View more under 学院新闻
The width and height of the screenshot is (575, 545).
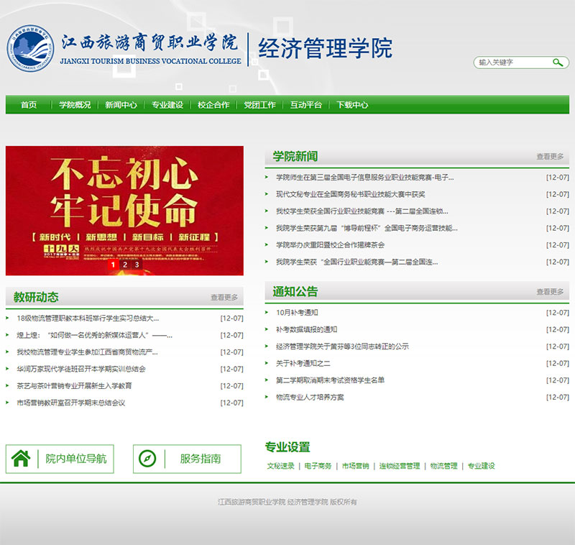coord(550,157)
